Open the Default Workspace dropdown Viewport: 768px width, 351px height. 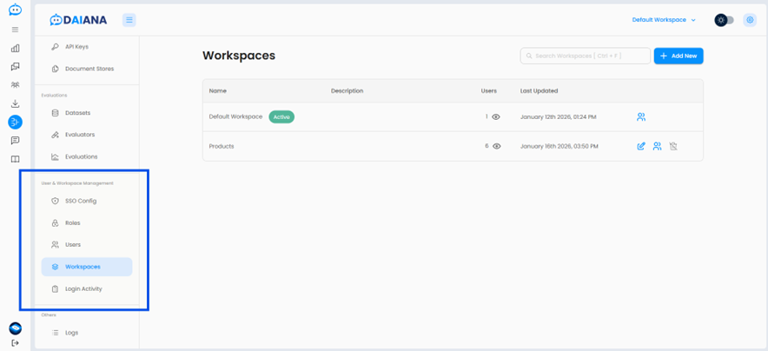664,20
